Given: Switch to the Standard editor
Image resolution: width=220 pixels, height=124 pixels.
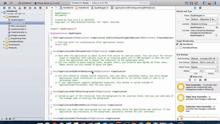Looking at the screenshot, I should click(186, 3).
